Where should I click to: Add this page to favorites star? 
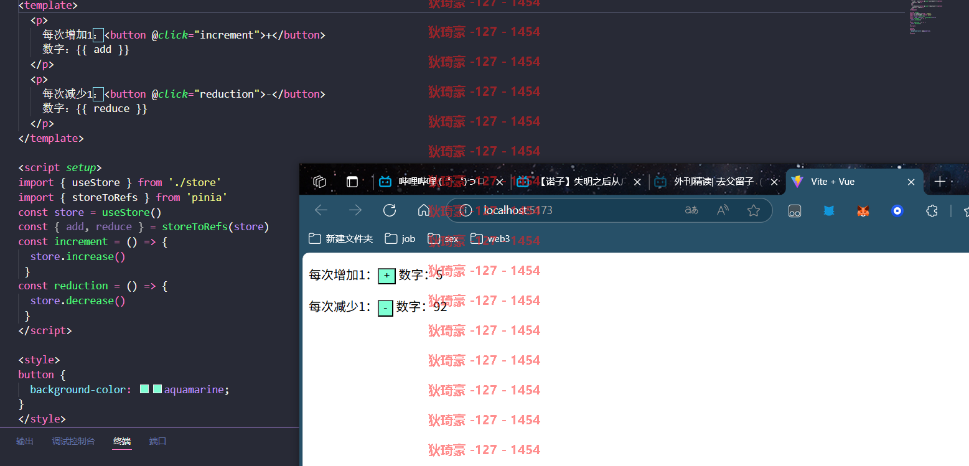(754, 210)
